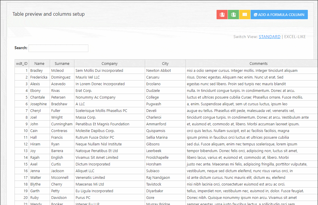
Task: Click the City column header
Action: [165, 63]
